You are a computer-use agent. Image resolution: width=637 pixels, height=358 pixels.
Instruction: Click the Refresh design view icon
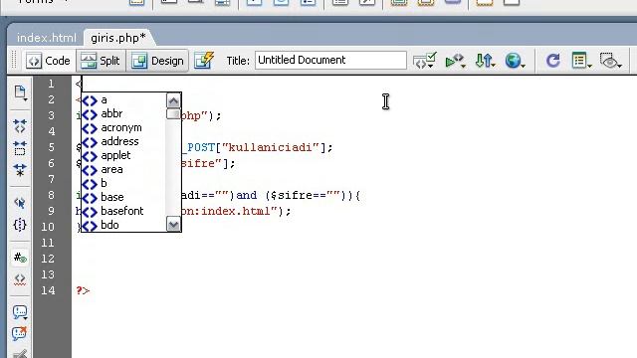(x=552, y=61)
